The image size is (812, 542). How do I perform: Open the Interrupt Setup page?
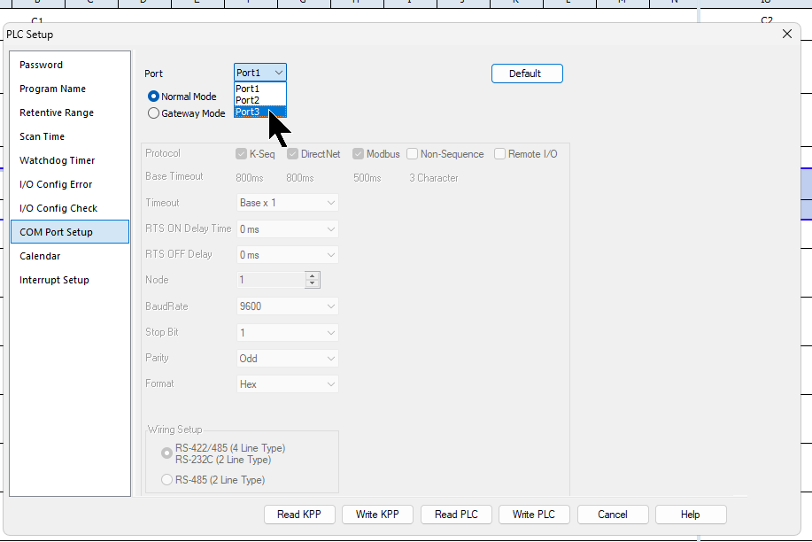pos(70,280)
